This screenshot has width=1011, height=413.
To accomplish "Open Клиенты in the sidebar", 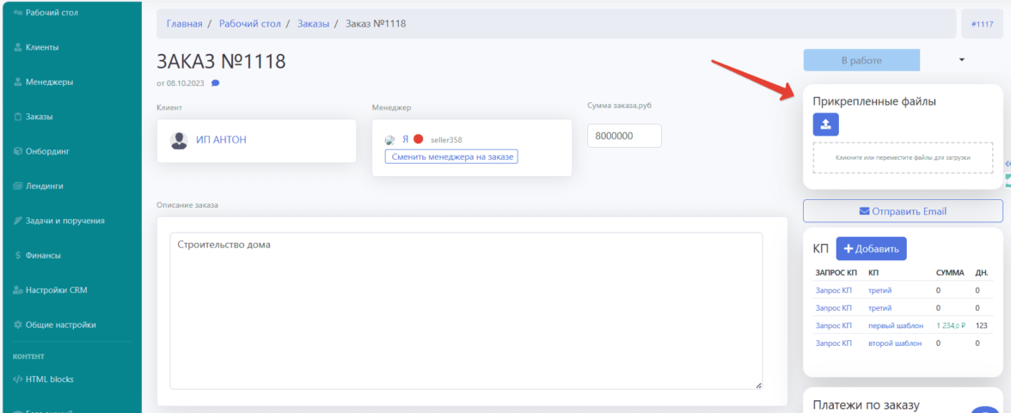I will coord(43,47).
